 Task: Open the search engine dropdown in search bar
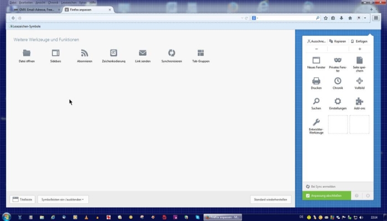click(x=255, y=18)
